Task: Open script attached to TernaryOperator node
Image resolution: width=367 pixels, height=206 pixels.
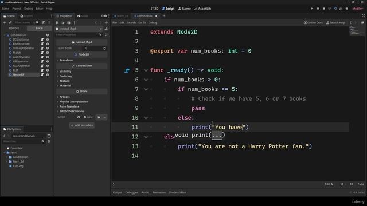Action: (42, 48)
